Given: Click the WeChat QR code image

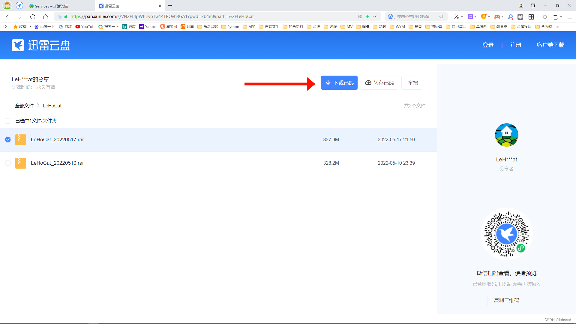Looking at the screenshot, I should (506, 234).
